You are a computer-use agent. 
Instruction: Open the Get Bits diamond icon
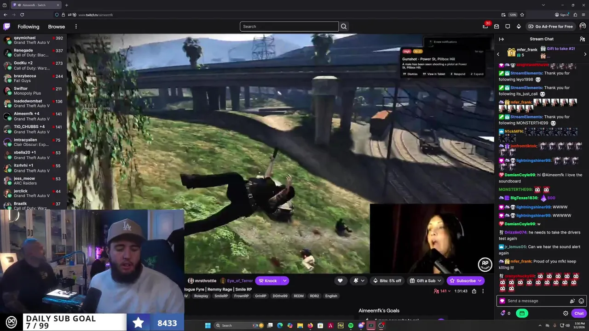pyautogui.click(x=519, y=26)
